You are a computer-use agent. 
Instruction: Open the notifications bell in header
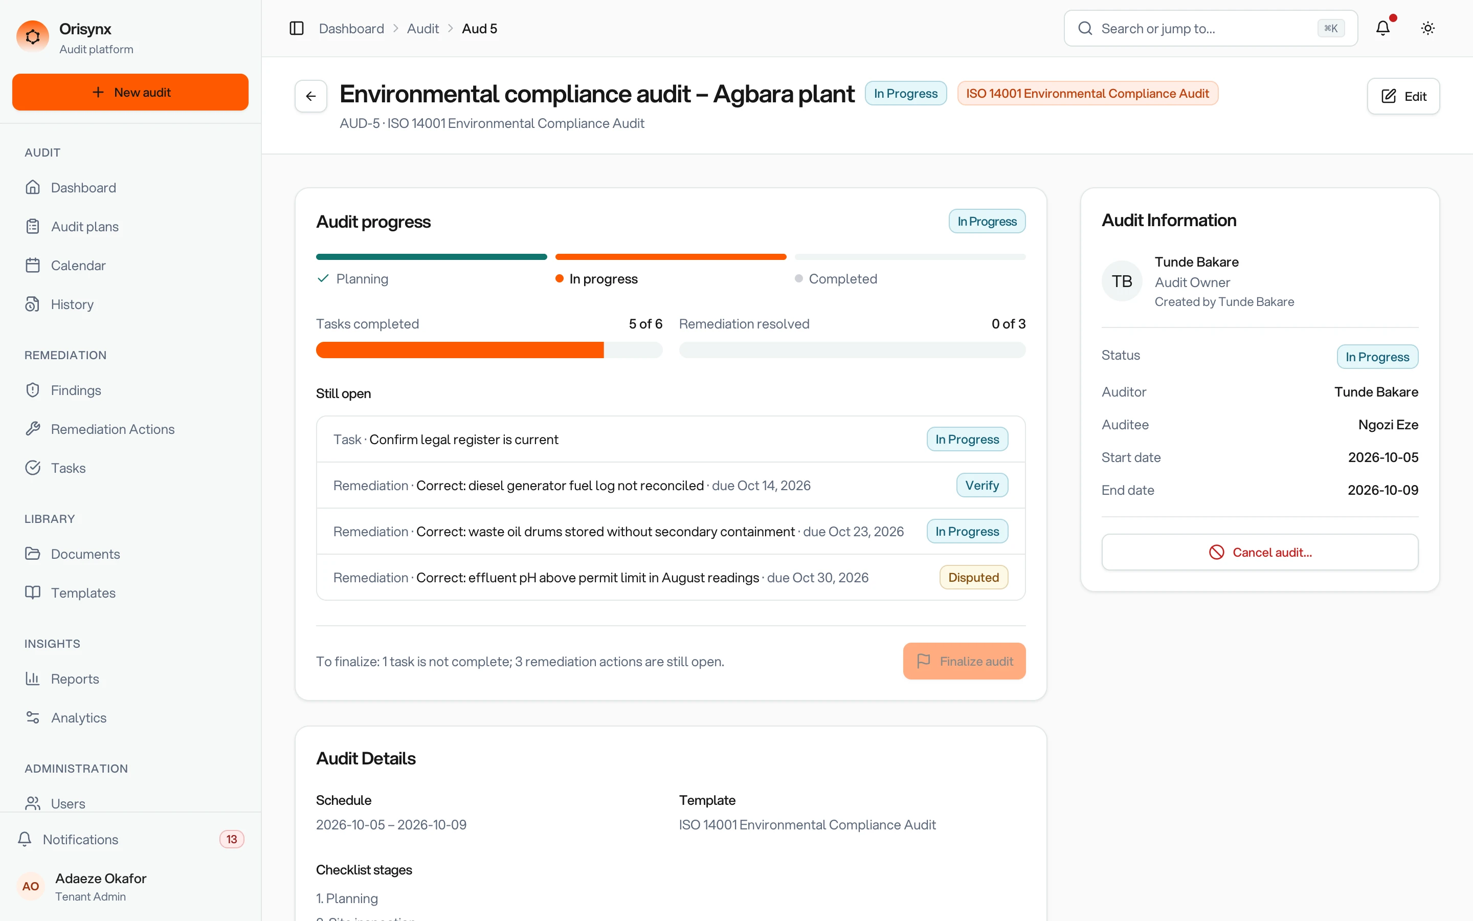1383,29
